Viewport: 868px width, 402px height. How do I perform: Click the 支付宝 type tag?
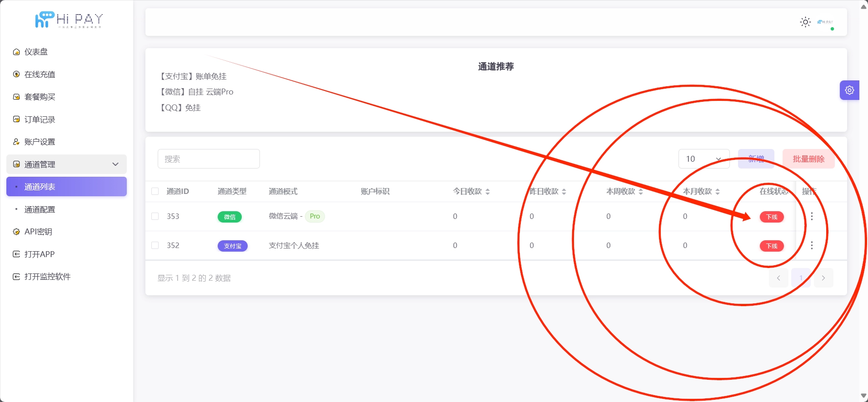(x=233, y=246)
